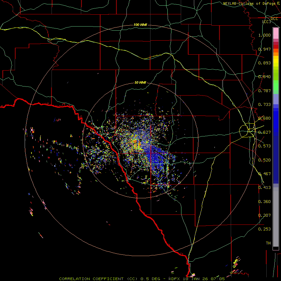Click the KDFX radar site identifier
Screen dimensions: 281x281
tap(175, 279)
